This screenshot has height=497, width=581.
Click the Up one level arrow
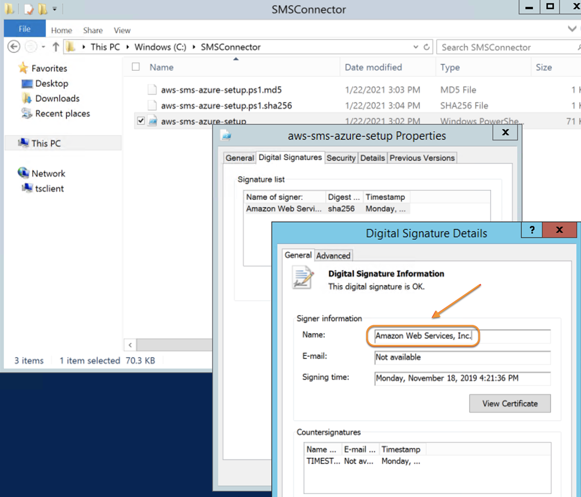[x=56, y=47]
